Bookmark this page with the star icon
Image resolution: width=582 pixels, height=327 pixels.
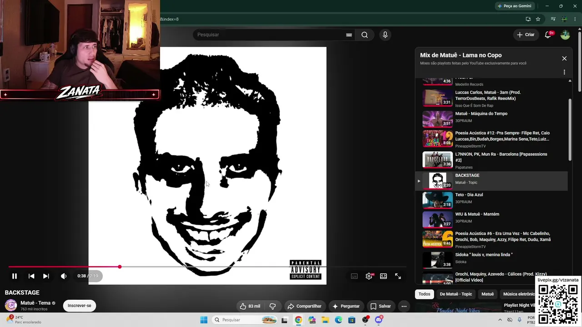(x=538, y=19)
